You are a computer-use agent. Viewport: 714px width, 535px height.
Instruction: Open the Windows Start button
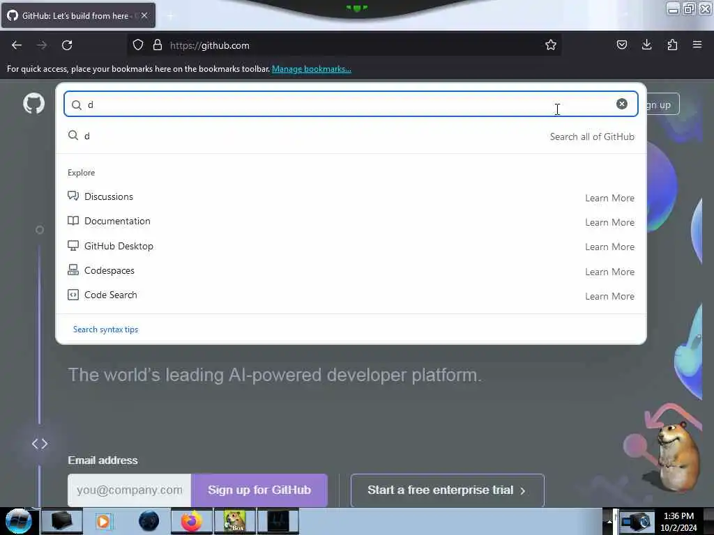19,521
